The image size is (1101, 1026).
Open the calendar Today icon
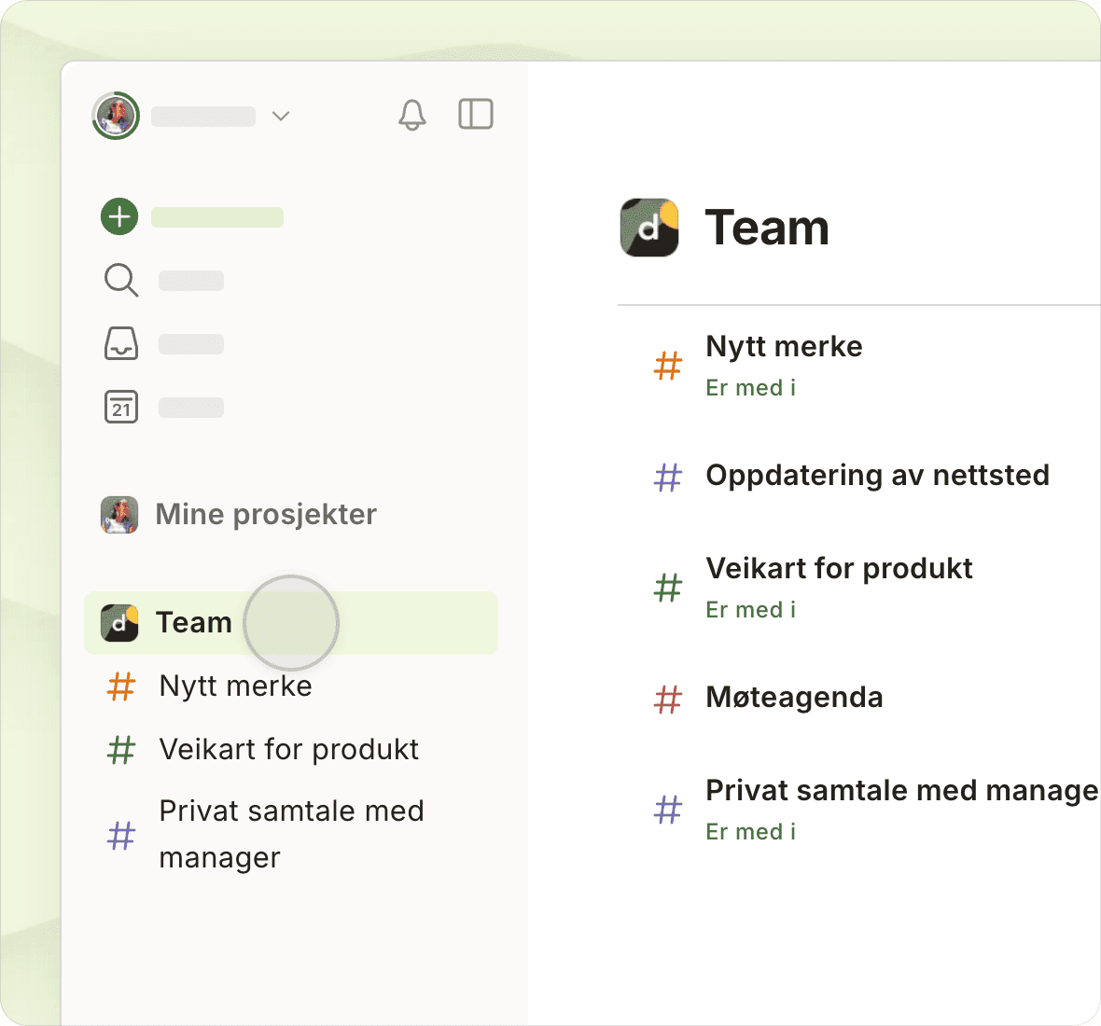click(121, 408)
